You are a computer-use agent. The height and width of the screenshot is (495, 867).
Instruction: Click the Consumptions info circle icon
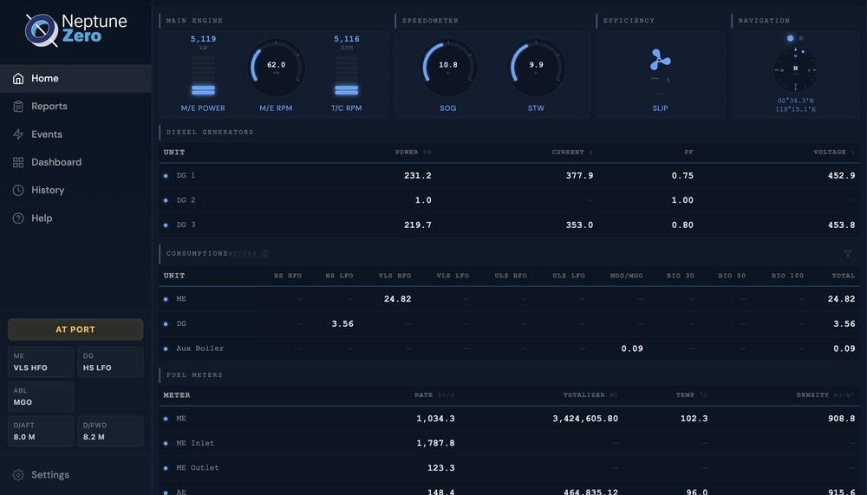[x=264, y=253]
